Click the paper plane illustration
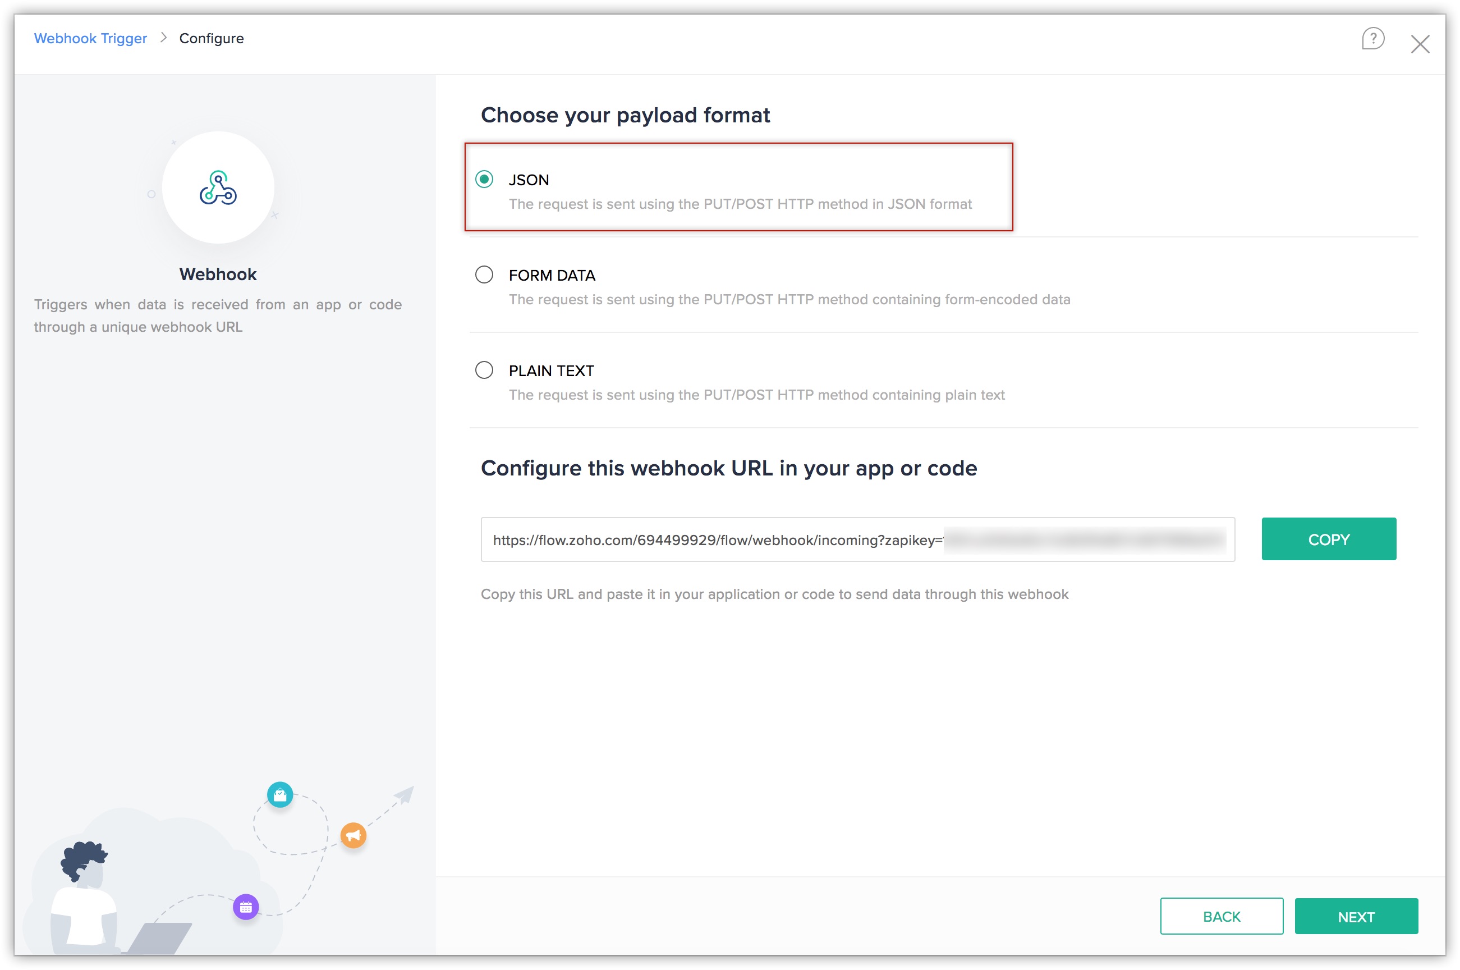 coord(404,794)
